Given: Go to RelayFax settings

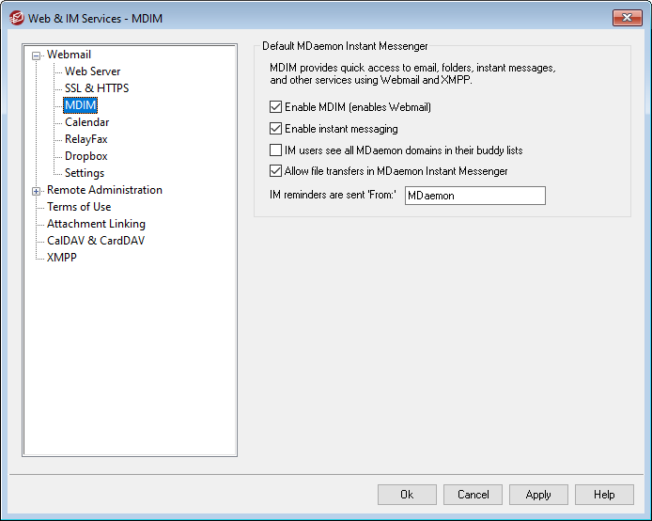Looking at the screenshot, I should click(x=85, y=139).
